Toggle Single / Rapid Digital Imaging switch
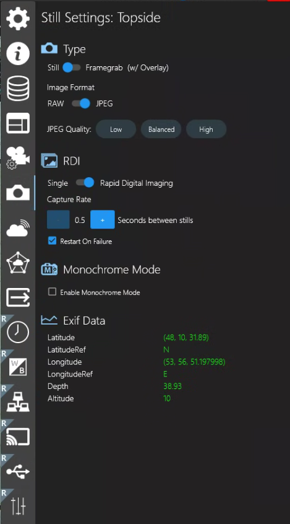The height and width of the screenshot is (524, 290). (85, 183)
